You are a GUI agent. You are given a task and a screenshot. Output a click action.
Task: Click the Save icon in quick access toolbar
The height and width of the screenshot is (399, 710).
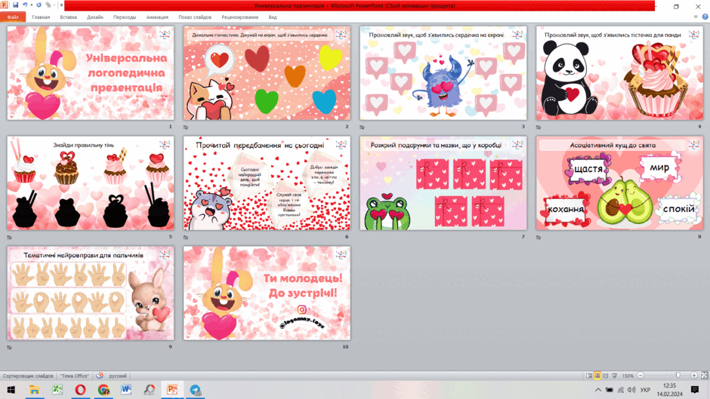point(15,5)
